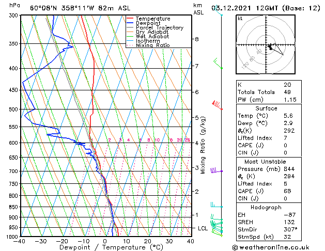Click the 'Dry Adiabat' legend label
Image resolution: width=325 pixels, height=251 pixels.
coord(152,32)
